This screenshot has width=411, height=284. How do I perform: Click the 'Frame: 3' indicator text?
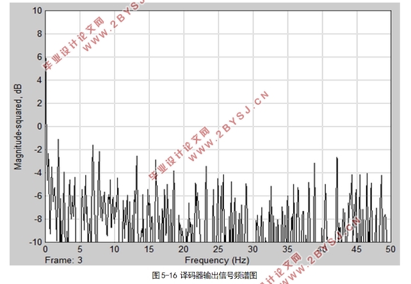click(63, 260)
